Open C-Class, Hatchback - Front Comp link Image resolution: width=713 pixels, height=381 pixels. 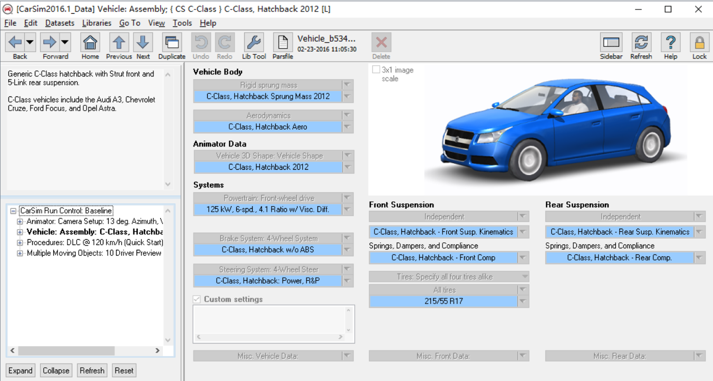pos(443,258)
